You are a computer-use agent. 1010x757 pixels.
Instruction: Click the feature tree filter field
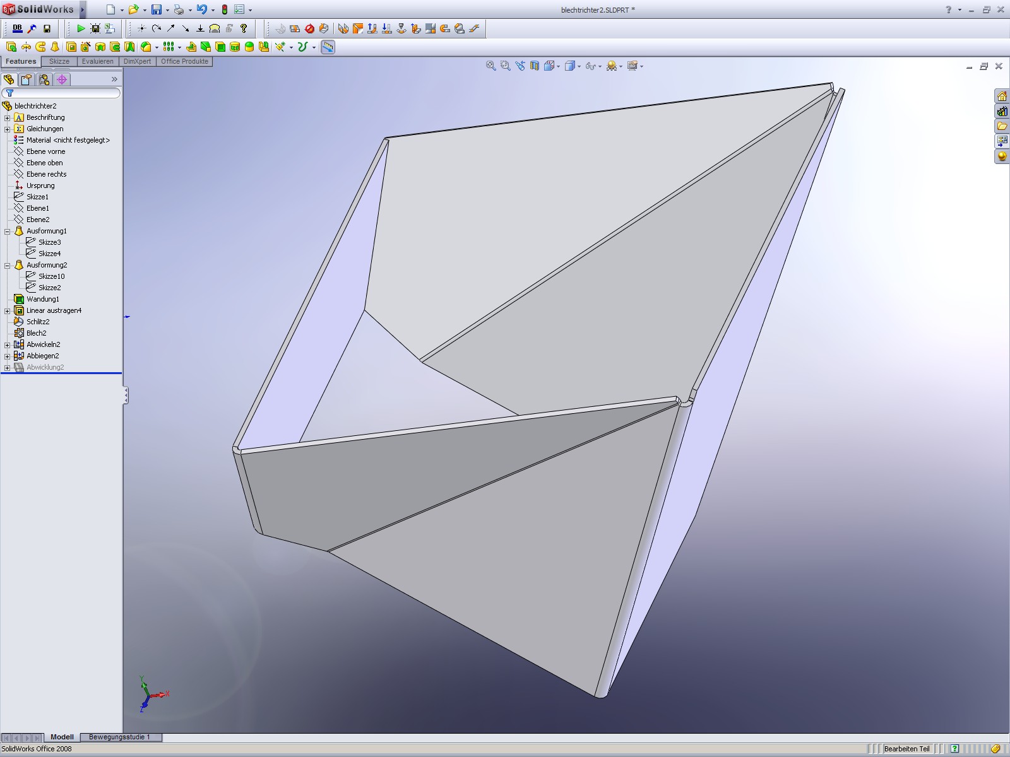[x=61, y=93]
